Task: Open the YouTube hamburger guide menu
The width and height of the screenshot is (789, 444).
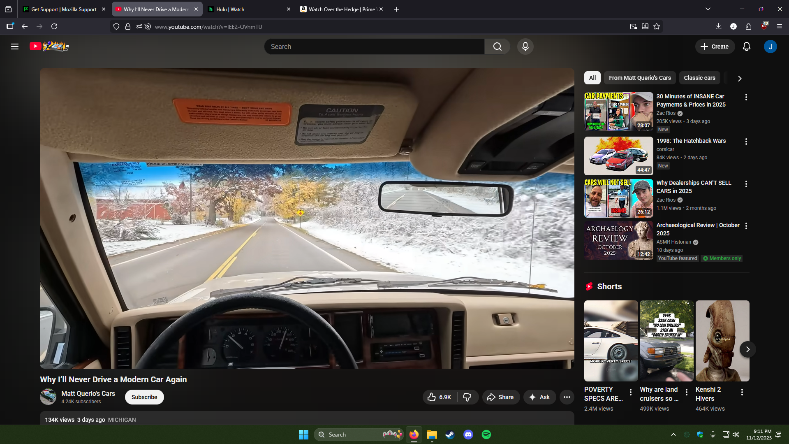Action: (15, 46)
